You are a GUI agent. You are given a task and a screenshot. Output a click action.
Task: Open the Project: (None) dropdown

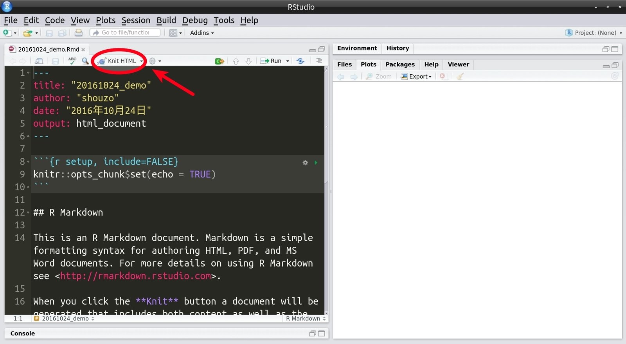pyautogui.click(x=594, y=33)
